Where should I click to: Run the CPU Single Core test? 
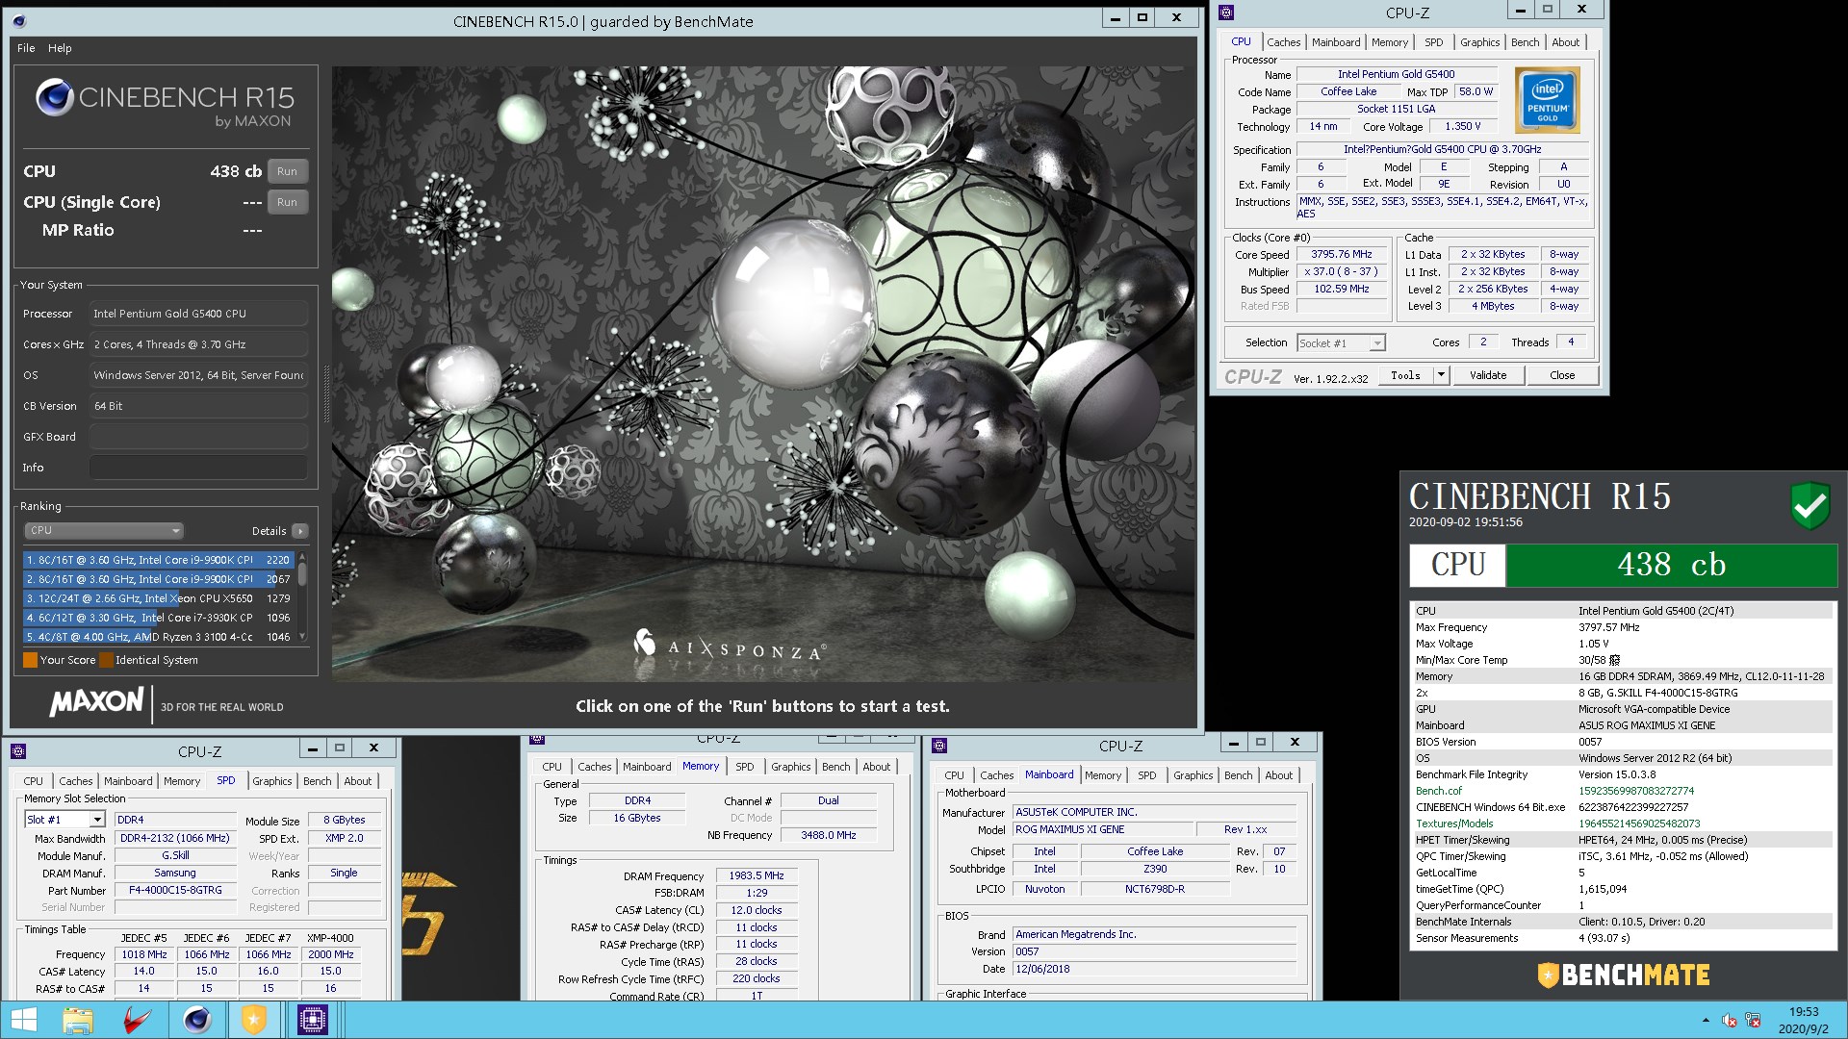(x=287, y=202)
